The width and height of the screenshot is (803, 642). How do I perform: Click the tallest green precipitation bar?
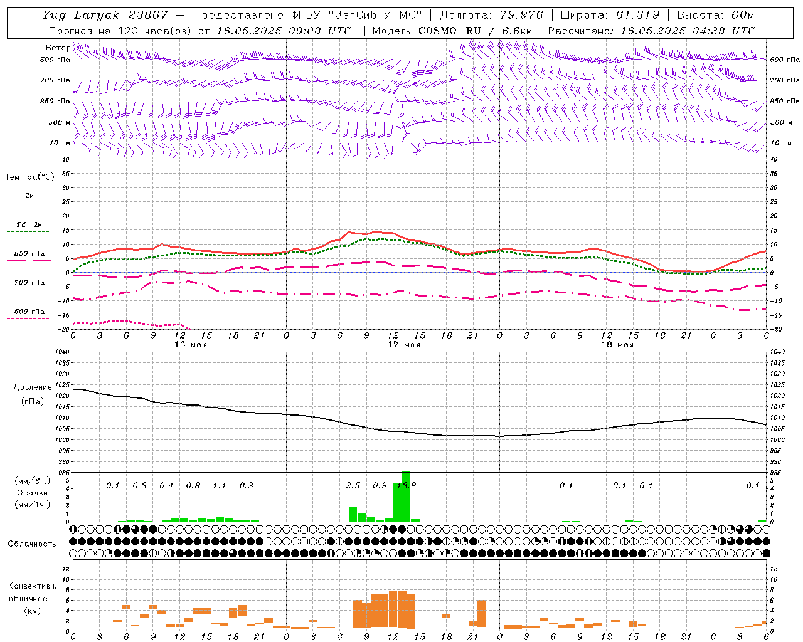coord(406,497)
